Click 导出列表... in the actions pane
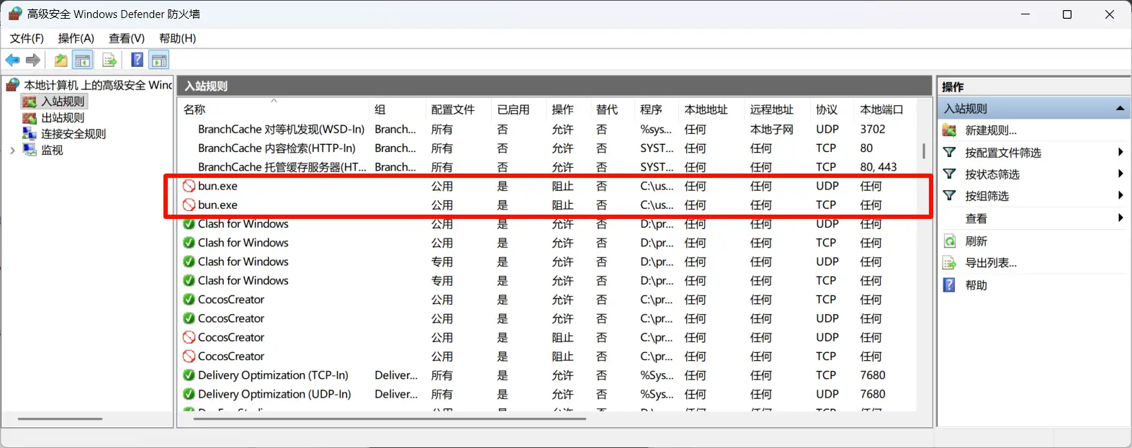 [991, 263]
